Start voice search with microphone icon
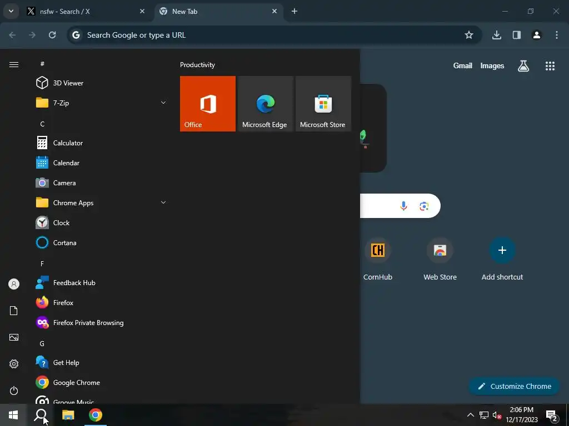Image resolution: width=569 pixels, height=426 pixels. click(x=403, y=206)
